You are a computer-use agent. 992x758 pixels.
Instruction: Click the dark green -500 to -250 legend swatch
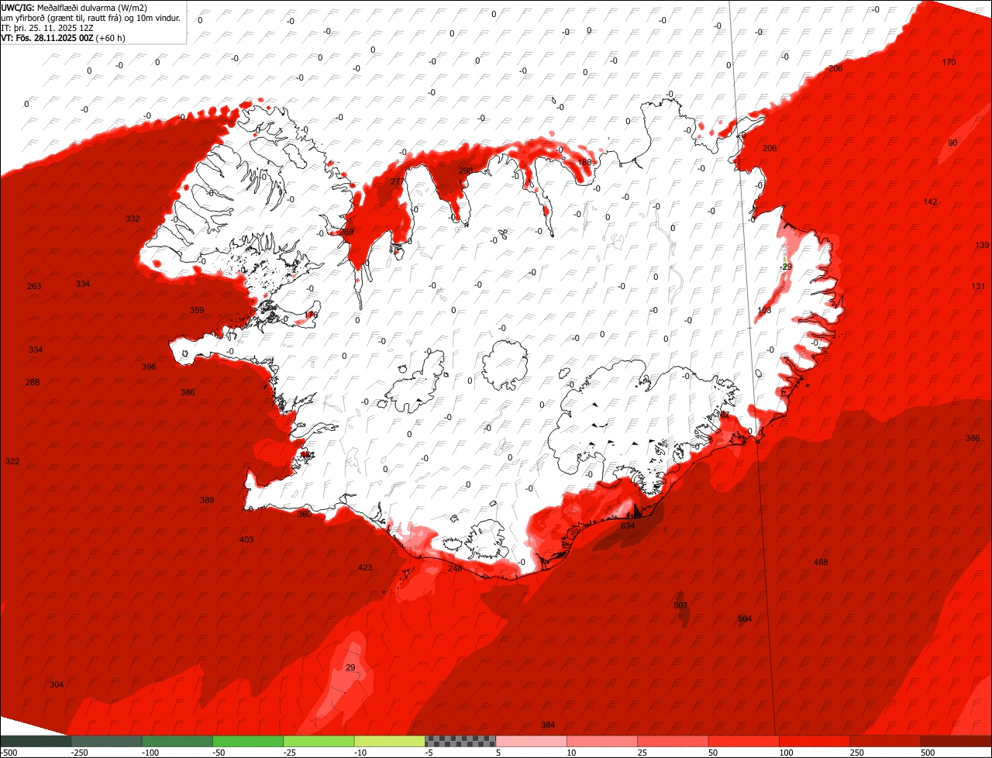(x=35, y=741)
